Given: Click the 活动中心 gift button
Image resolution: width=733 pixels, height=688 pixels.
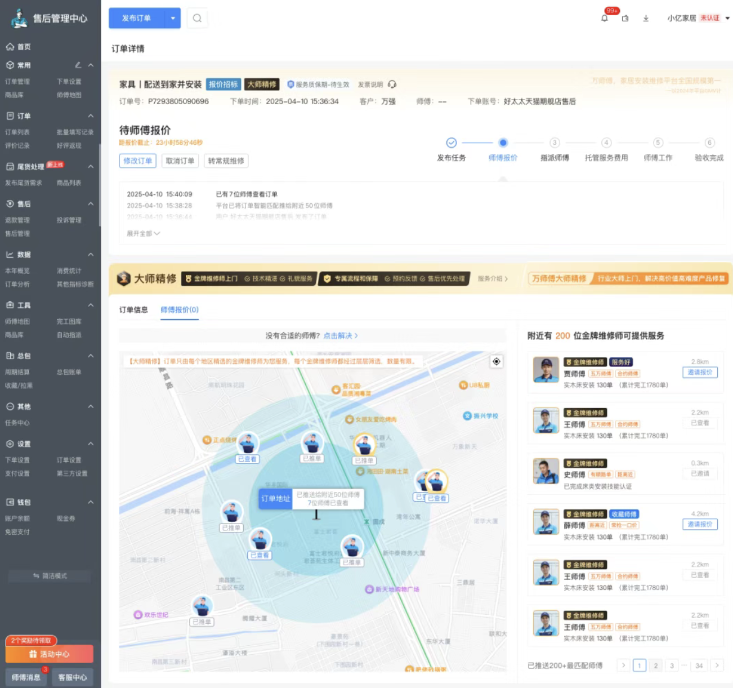Looking at the screenshot, I should (x=50, y=654).
